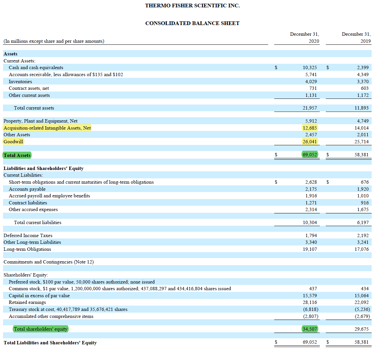Select green-highlighted equity value 34,507
The height and width of the screenshot is (349, 374).
coord(310,329)
